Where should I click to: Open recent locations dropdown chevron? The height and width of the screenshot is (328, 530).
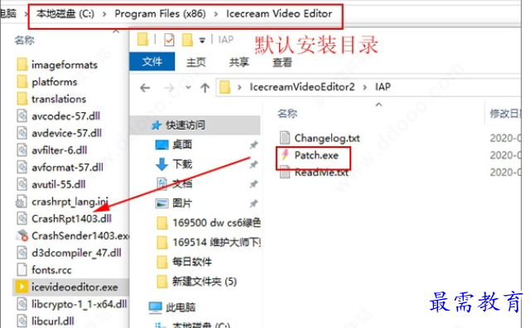188,88
